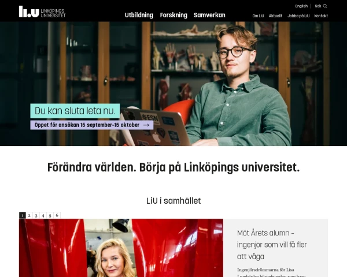Open the application period banner link
Viewport: 347px width, 277px height.
91,125
